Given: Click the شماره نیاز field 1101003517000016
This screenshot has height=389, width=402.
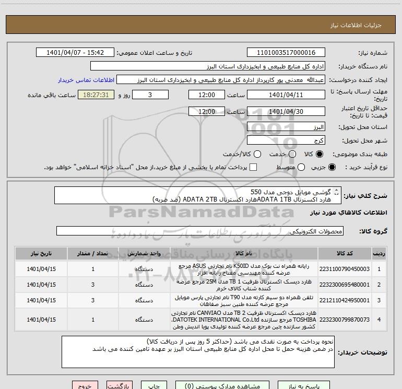Looking at the screenshot, I should click(286, 53).
